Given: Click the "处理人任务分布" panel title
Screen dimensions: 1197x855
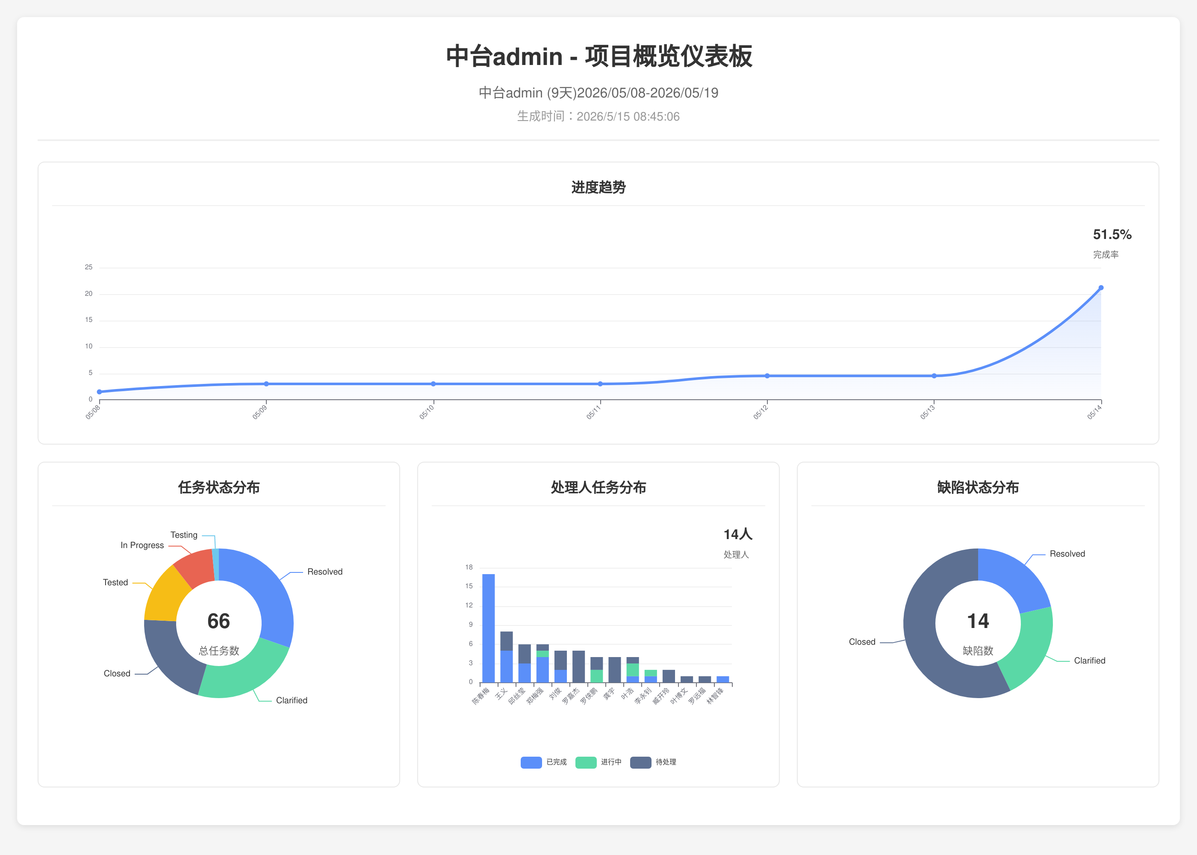Looking at the screenshot, I should [598, 487].
